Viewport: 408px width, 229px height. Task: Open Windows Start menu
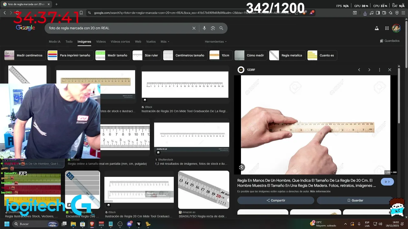point(7,224)
